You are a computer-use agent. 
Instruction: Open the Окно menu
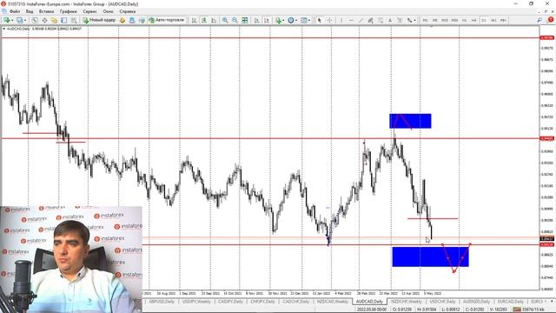[x=108, y=11]
